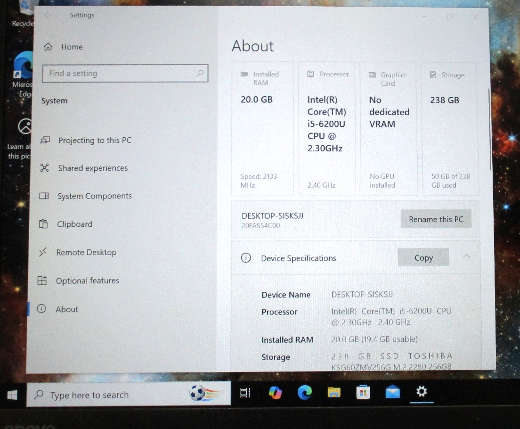Click the Clipboard icon in sidebar
Image resolution: width=520 pixels, height=429 pixels.
coord(43,224)
